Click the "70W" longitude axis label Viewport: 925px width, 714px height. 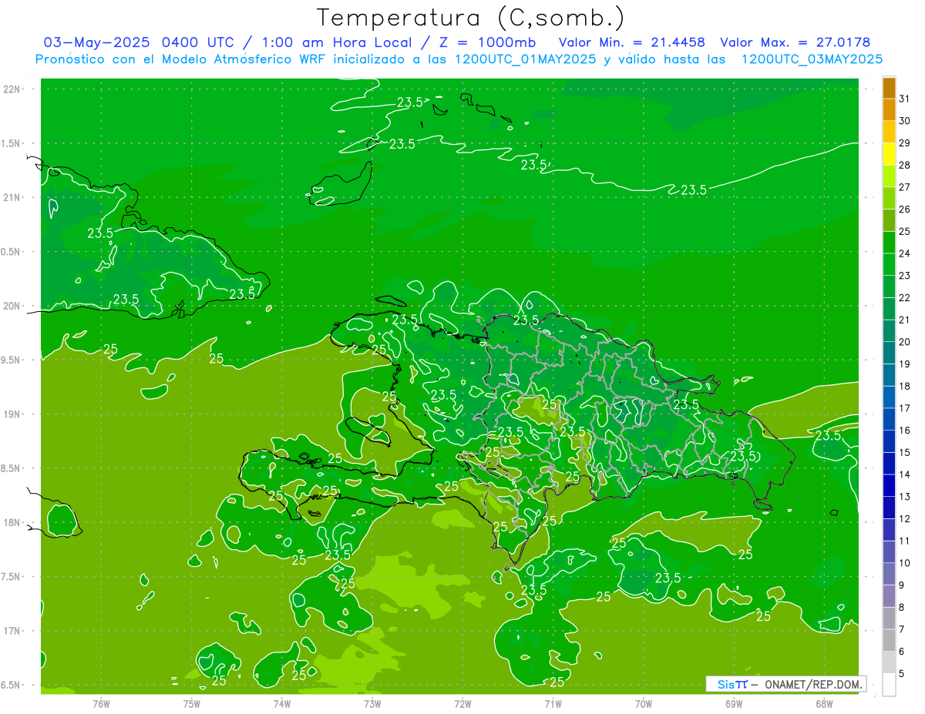(x=643, y=704)
